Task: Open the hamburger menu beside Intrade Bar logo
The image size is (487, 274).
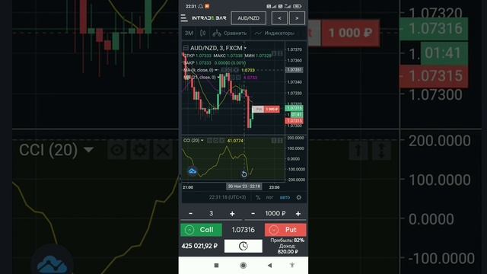Action: (x=184, y=18)
